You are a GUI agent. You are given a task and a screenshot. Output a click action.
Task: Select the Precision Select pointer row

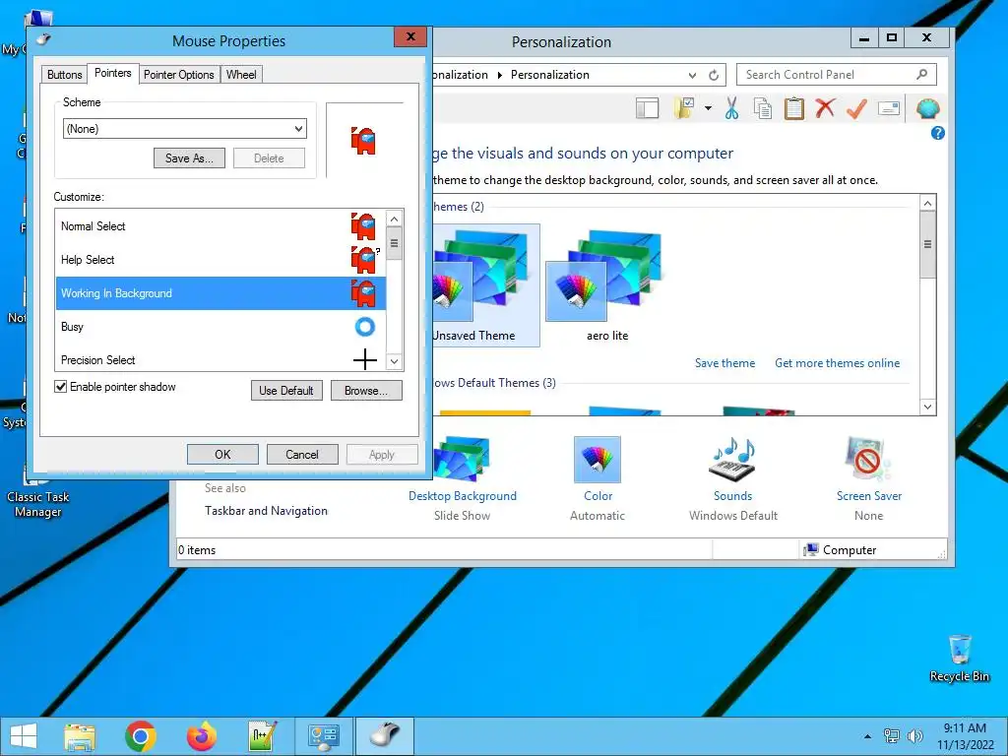pyautogui.click(x=220, y=359)
